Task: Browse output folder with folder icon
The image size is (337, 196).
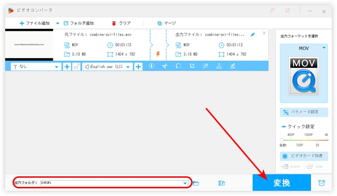Action: click(196, 183)
